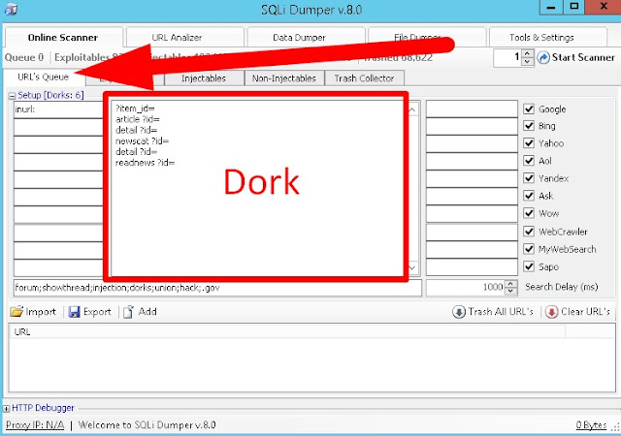Click the Start Scanner arrow icon
This screenshot has width=621, height=436.
[543, 58]
